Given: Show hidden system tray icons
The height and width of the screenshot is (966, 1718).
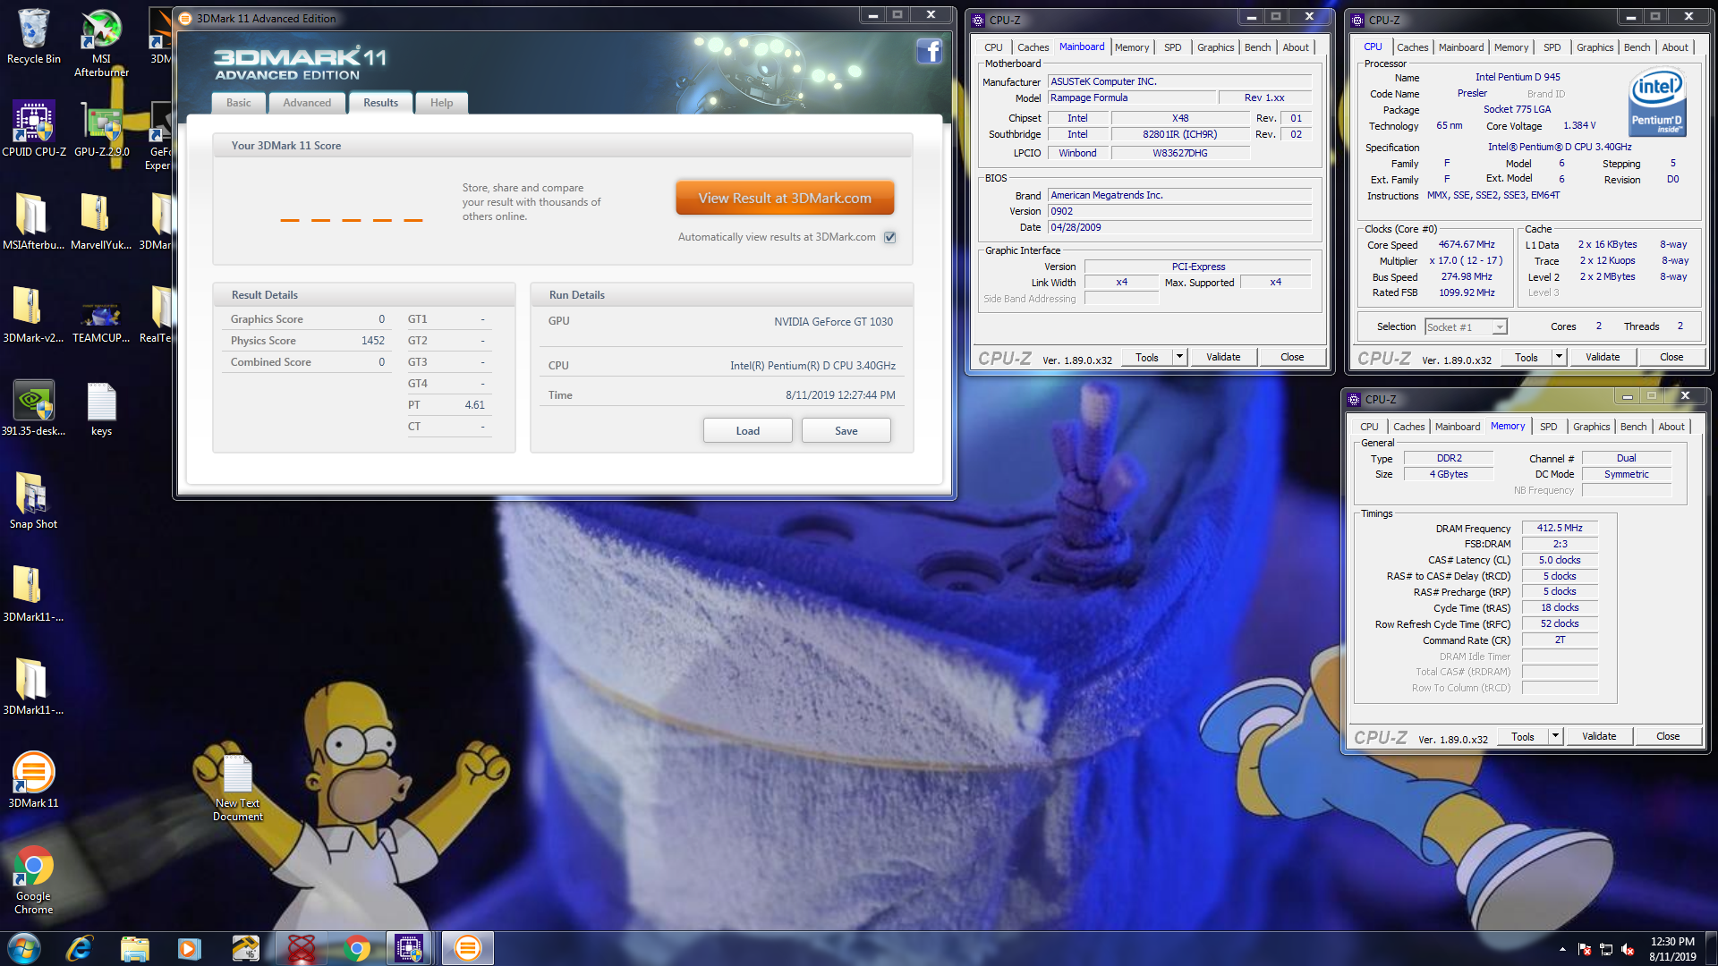Looking at the screenshot, I should click(x=1562, y=949).
